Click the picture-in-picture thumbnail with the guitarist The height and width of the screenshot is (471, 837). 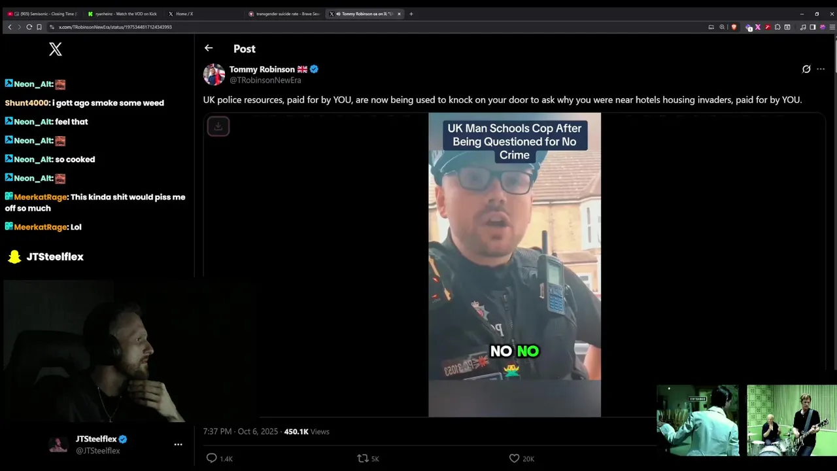click(792, 420)
